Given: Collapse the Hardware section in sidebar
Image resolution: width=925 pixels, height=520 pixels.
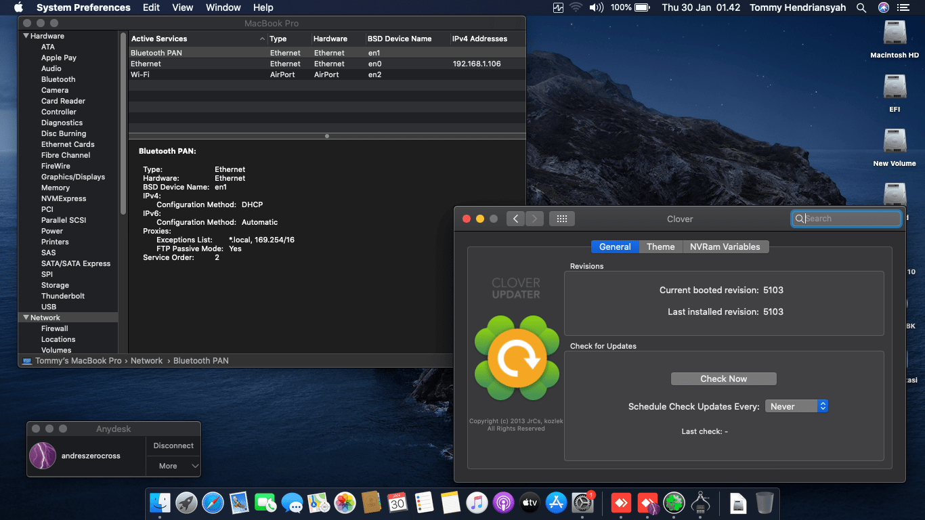Looking at the screenshot, I should pos(26,36).
